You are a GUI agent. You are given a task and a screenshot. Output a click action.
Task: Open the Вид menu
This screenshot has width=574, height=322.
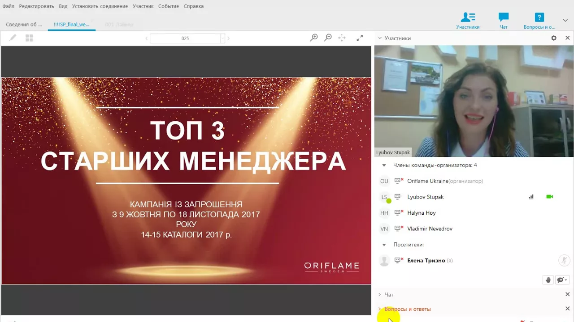(x=63, y=6)
